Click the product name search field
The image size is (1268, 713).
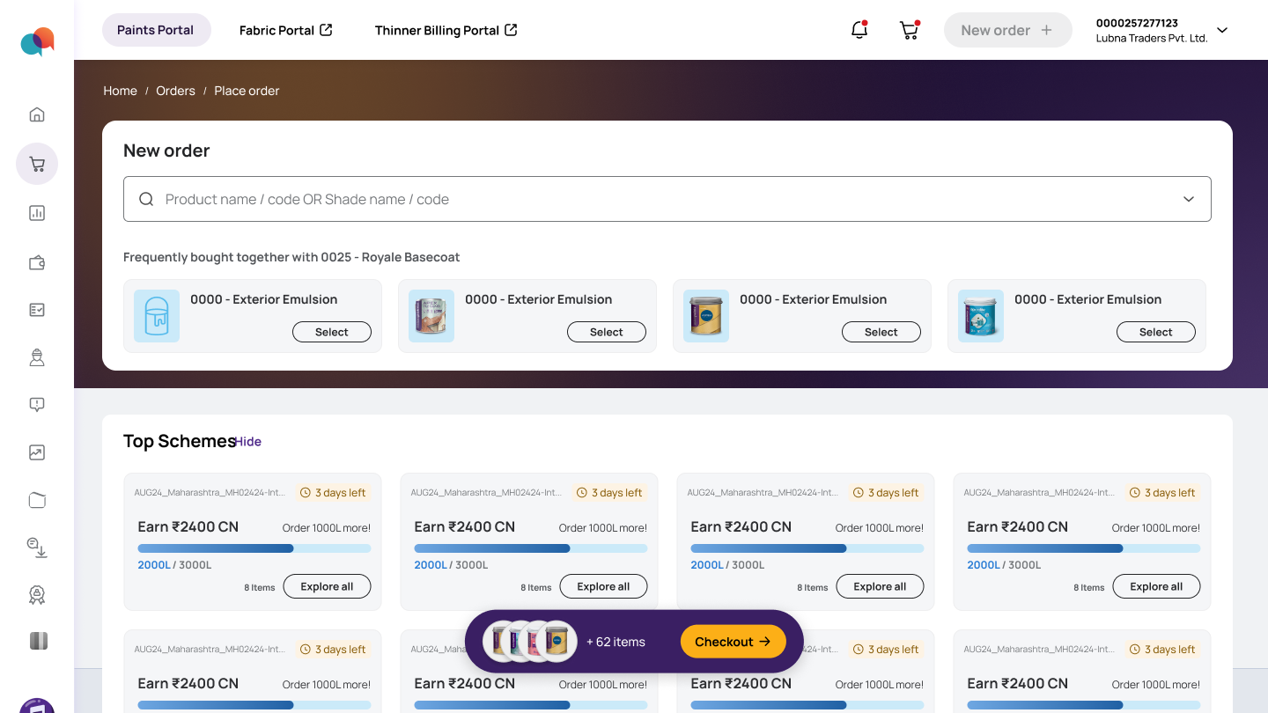click(667, 199)
